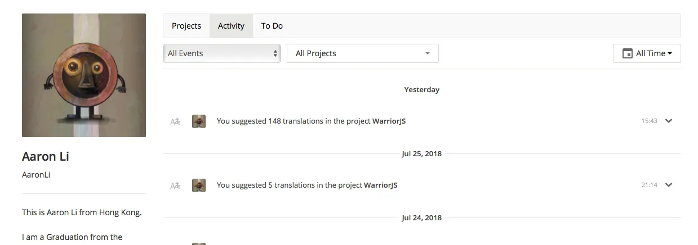698x245 pixels.
Task: Open the All Events dropdown
Action: click(222, 53)
